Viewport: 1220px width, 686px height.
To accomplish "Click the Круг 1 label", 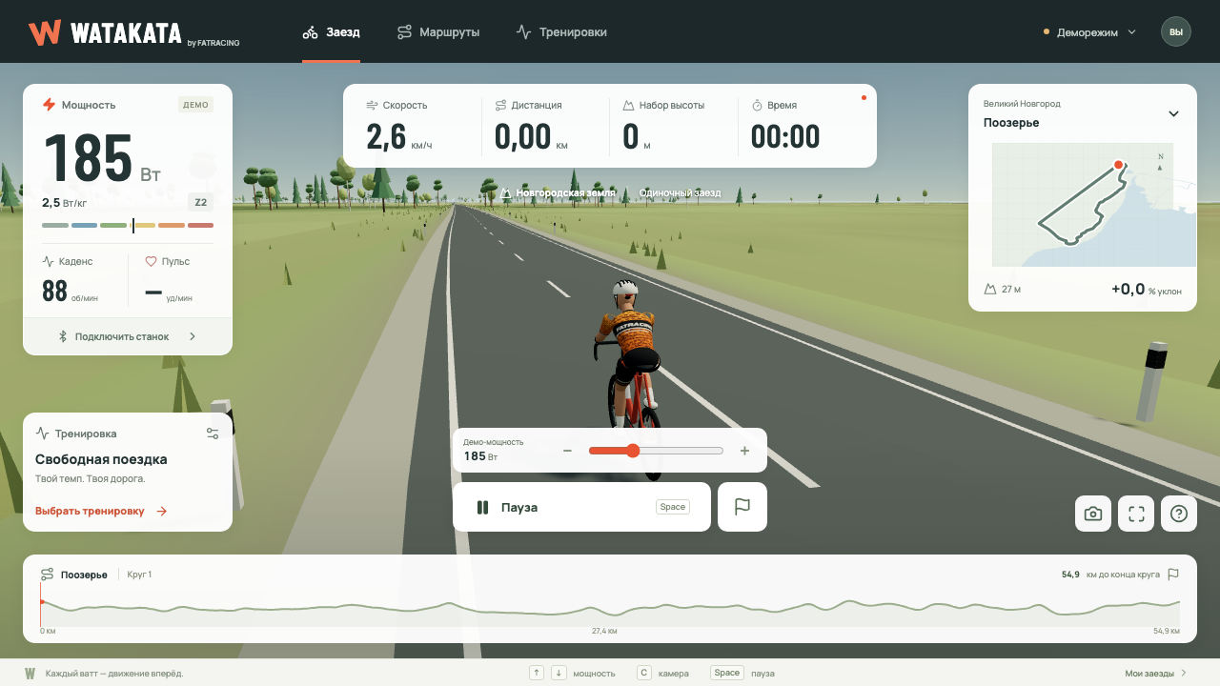I will coord(139,575).
